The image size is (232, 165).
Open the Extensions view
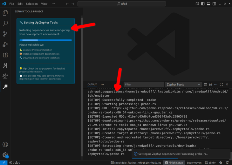(5, 55)
